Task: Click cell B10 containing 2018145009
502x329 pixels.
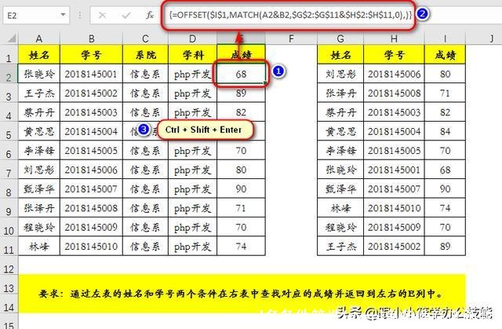Action: coord(91,227)
